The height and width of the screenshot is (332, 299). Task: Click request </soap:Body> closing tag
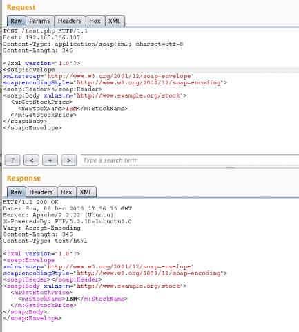pyautogui.click(x=25, y=121)
